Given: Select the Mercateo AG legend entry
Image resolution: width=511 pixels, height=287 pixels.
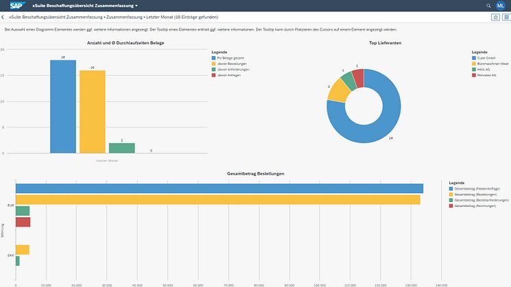Looking at the screenshot, I should pos(488,75).
